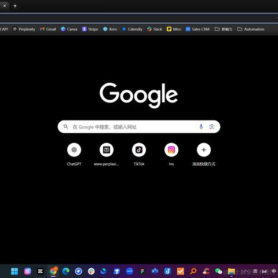The image size is (278, 278).
Task: Close the current browser tab
Action: pyautogui.click(x=5, y=6)
